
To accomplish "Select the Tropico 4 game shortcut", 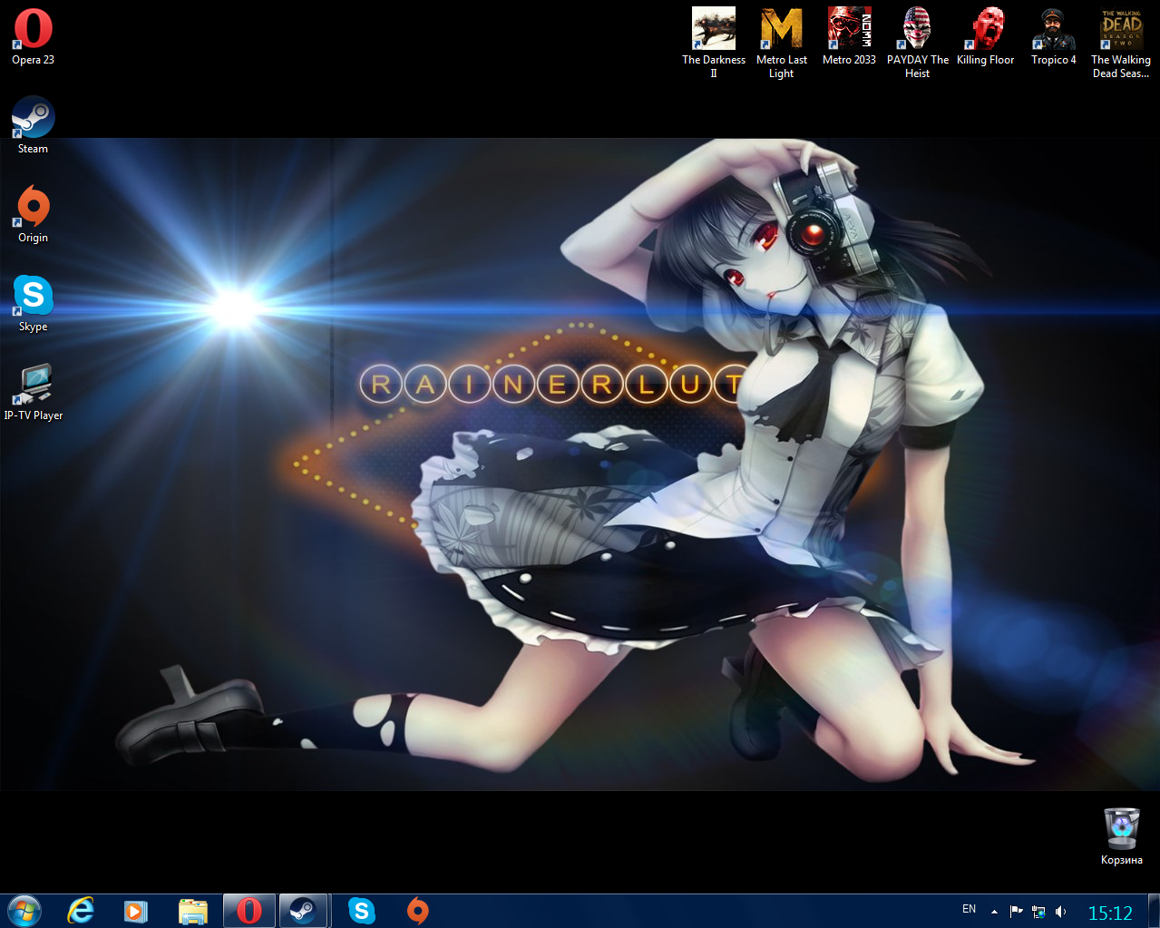I will 1054,37.
